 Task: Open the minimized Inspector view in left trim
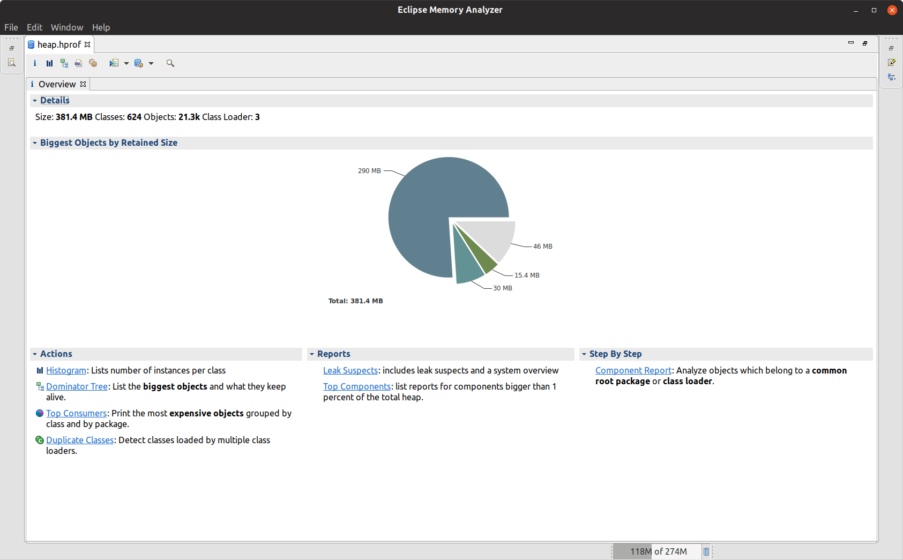coord(12,63)
